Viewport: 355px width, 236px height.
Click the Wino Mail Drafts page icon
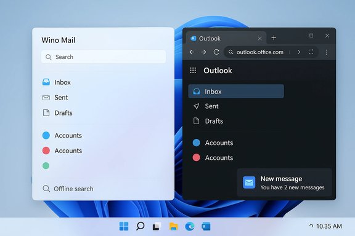point(46,112)
